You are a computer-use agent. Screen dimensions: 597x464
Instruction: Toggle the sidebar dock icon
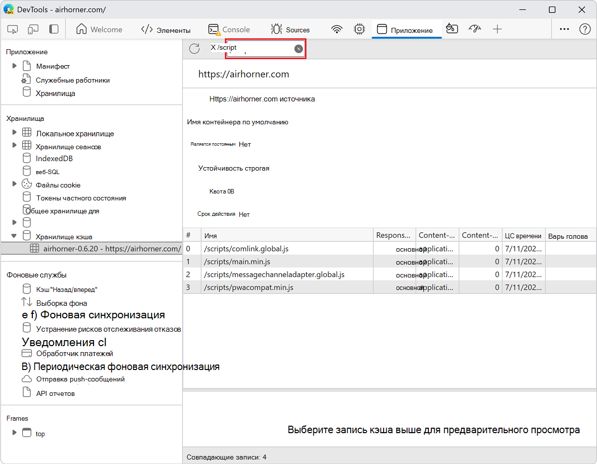click(53, 29)
